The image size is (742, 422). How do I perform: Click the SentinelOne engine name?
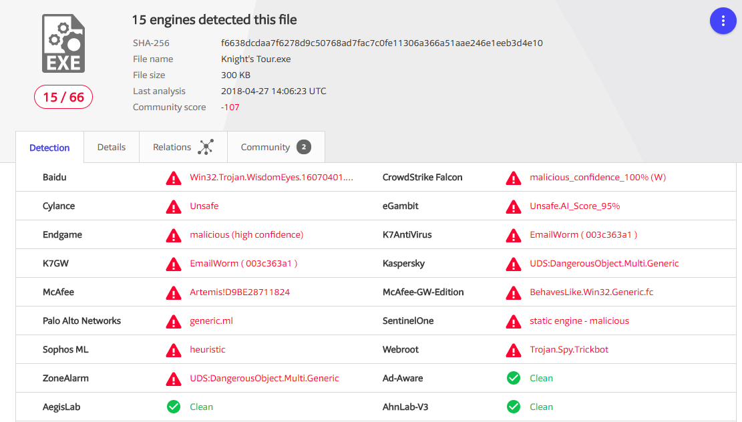coord(408,321)
